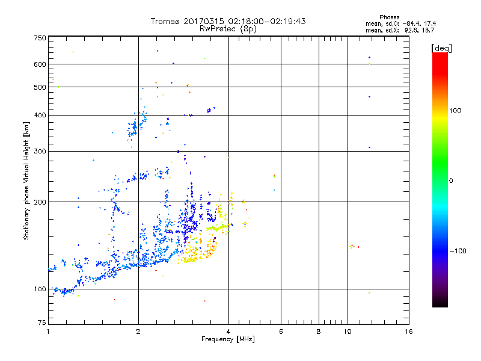Click y-axis tick label '200'
The image size is (481, 361).
(40, 202)
